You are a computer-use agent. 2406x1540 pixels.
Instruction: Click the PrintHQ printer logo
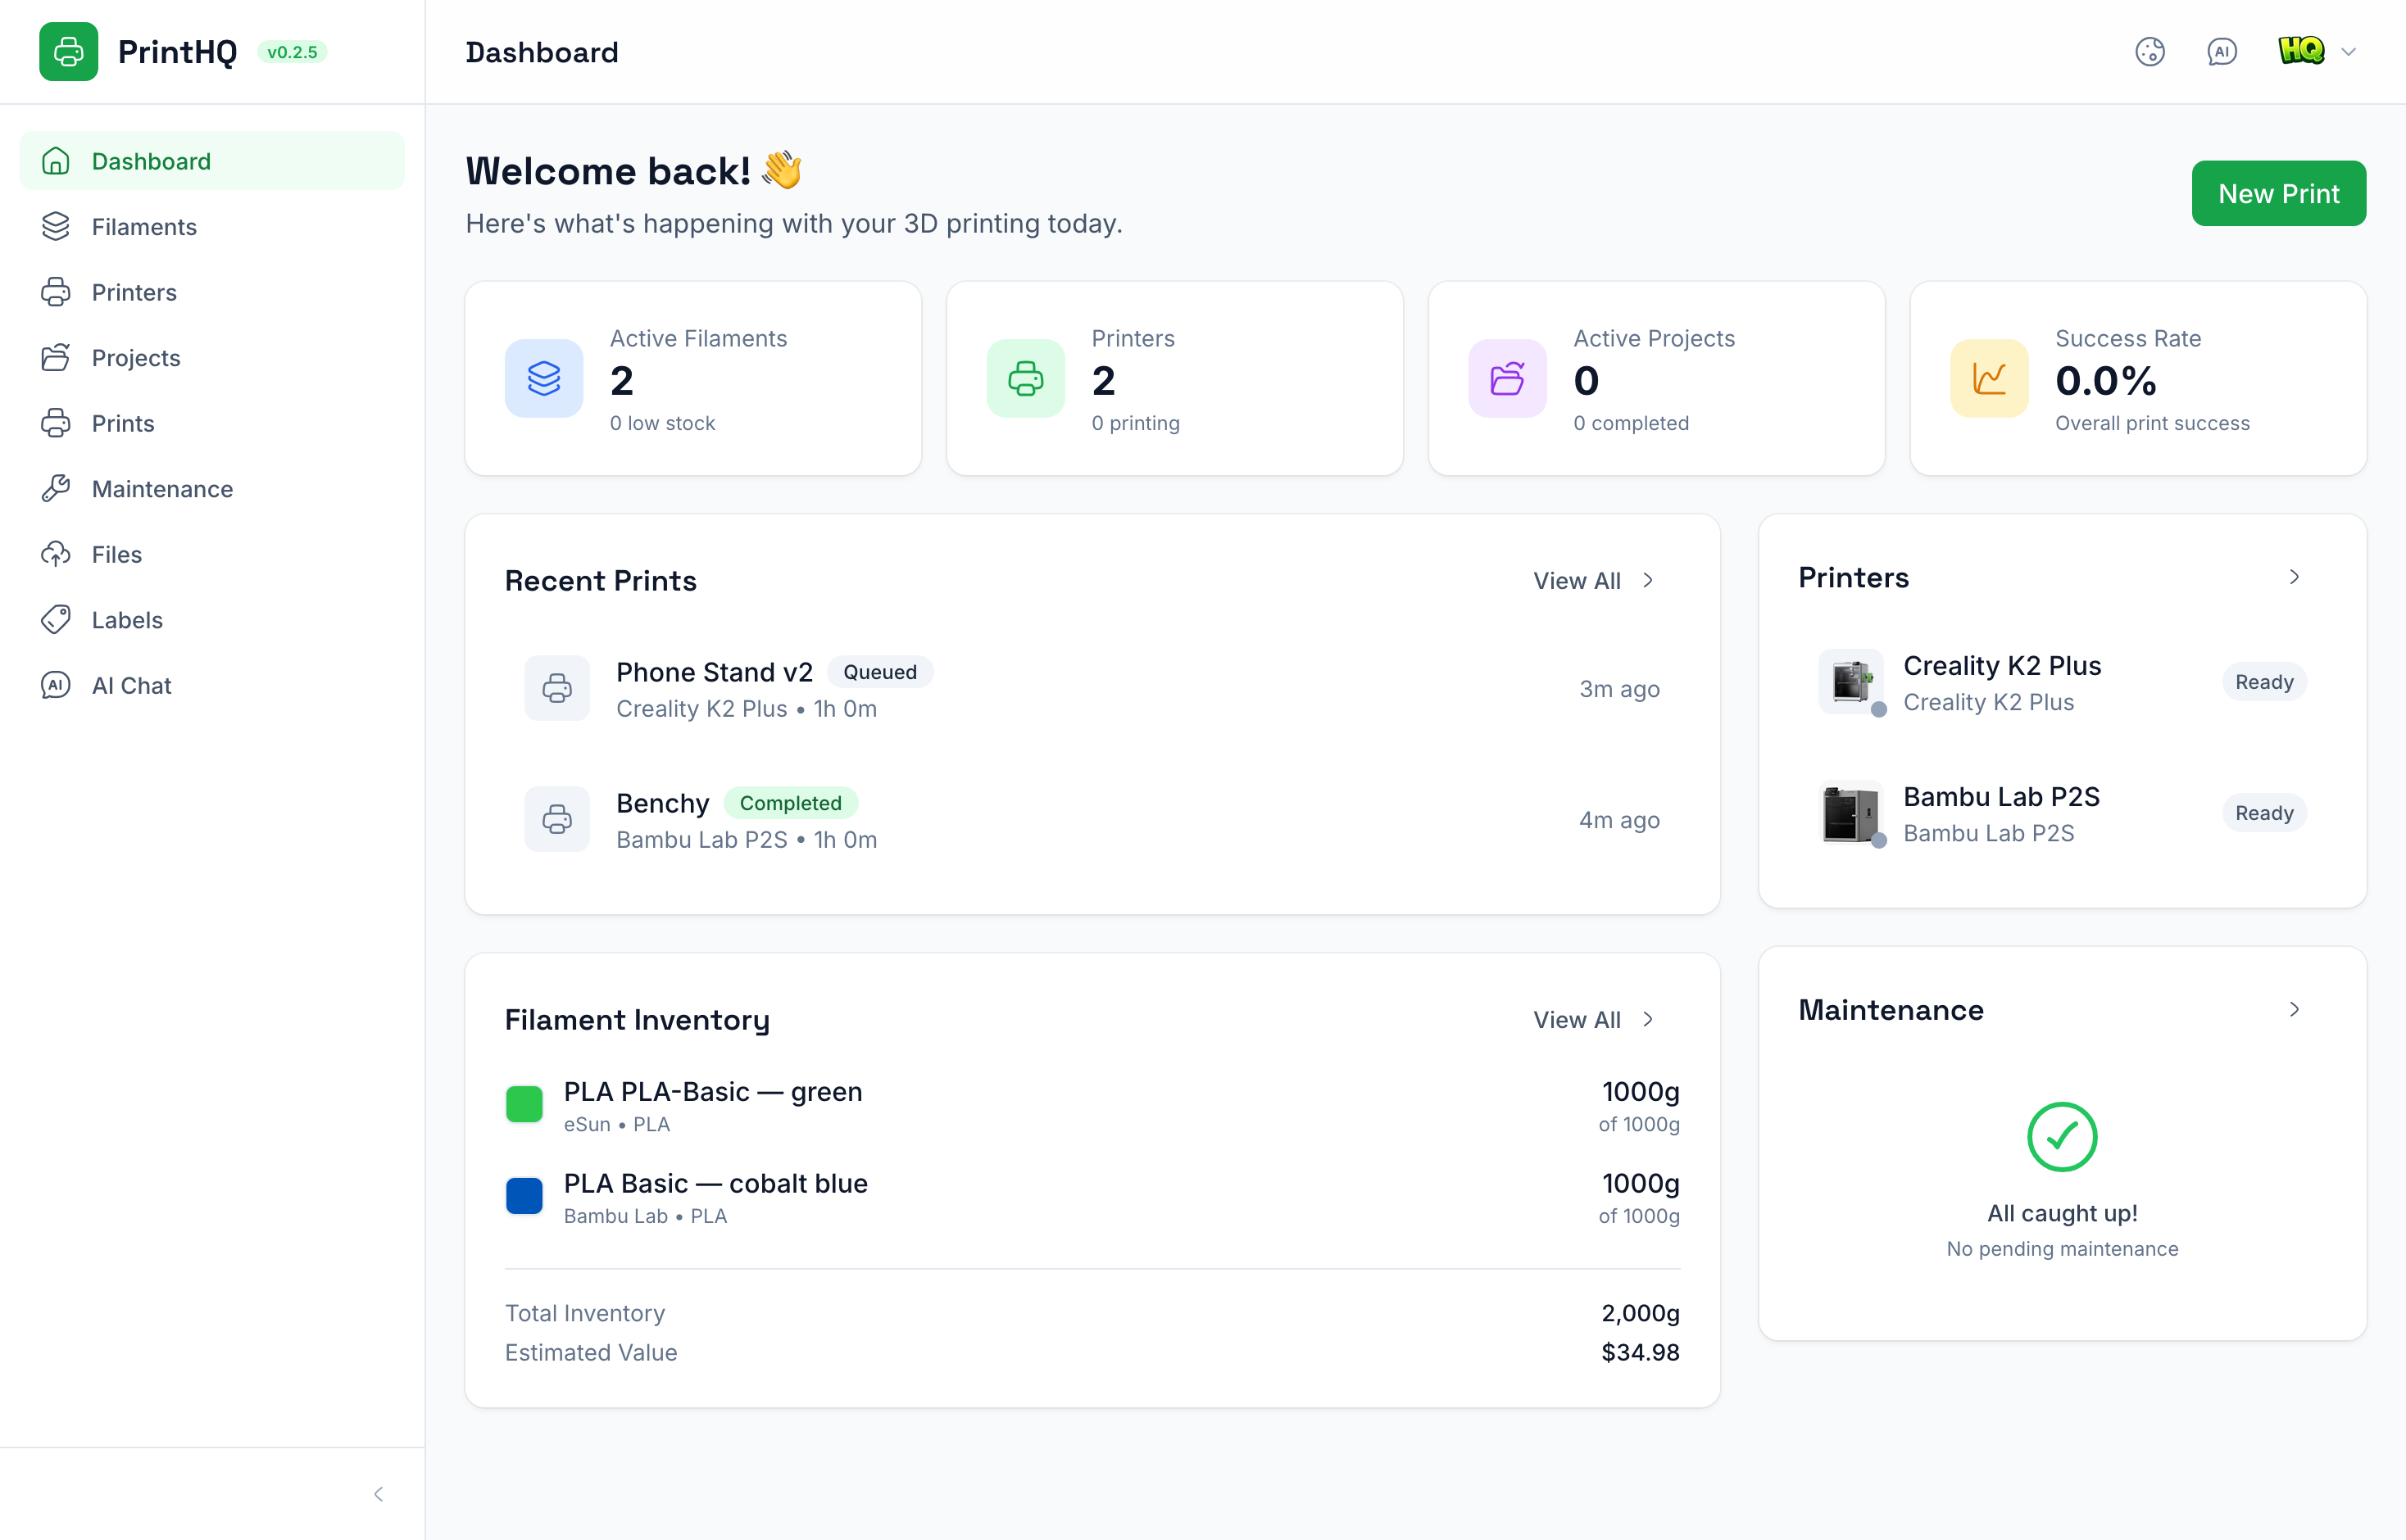coord(67,51)
